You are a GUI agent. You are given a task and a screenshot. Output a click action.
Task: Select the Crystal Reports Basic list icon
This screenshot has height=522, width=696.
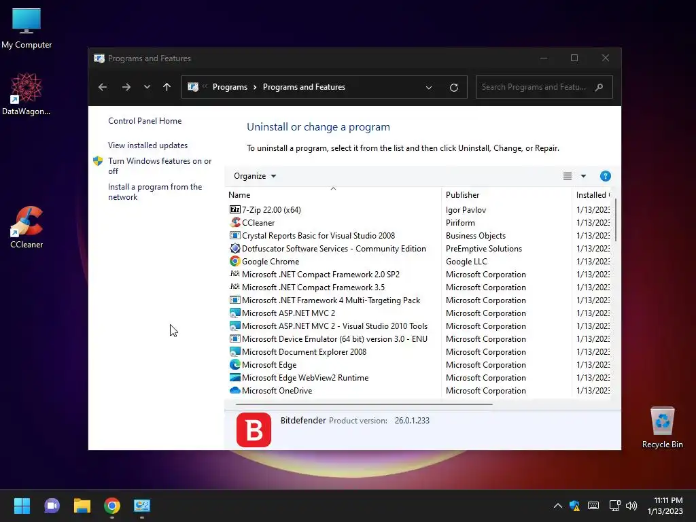click(x=234, y=235)
